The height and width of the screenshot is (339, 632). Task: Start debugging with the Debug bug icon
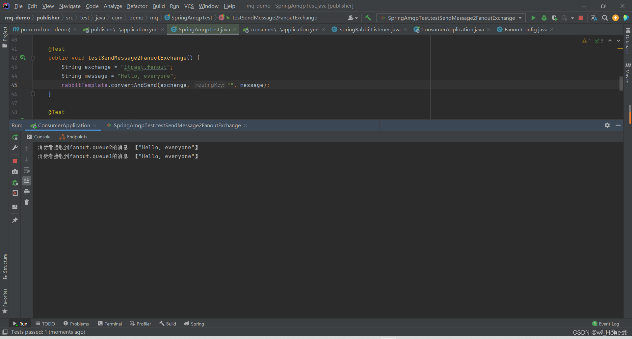click(544, 18)
